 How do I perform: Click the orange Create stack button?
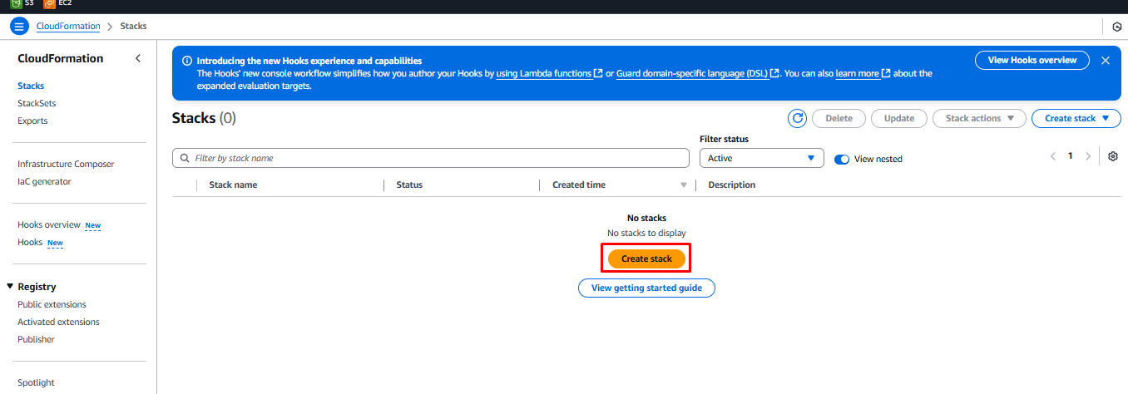[x=646, y=259]
